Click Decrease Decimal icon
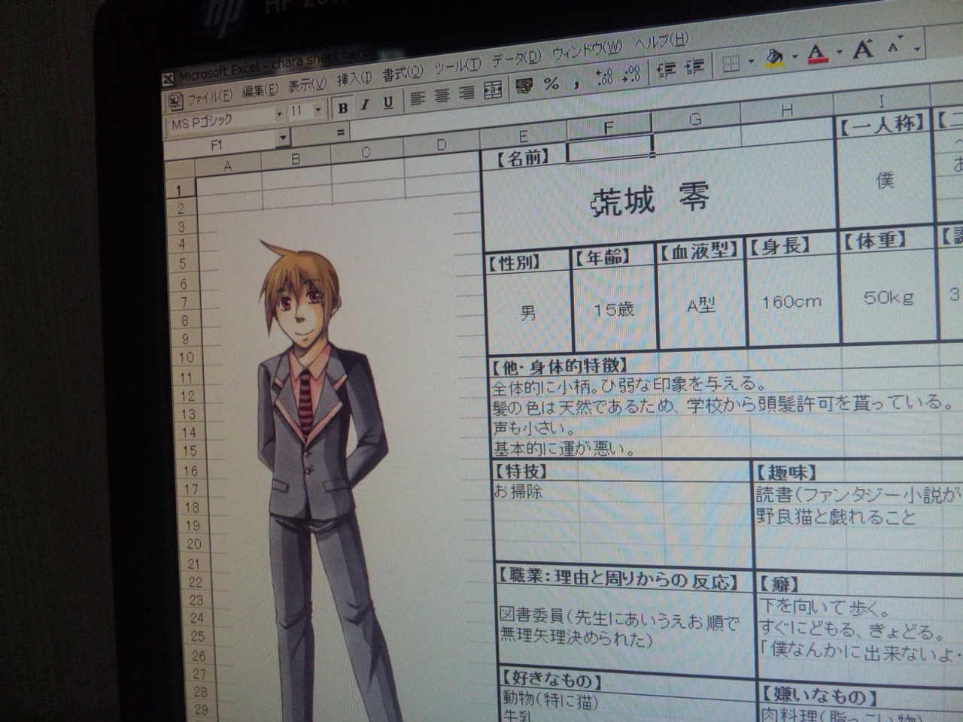This screenshot has width=963, height=722. pyautogui.click(x=631, y=74)
